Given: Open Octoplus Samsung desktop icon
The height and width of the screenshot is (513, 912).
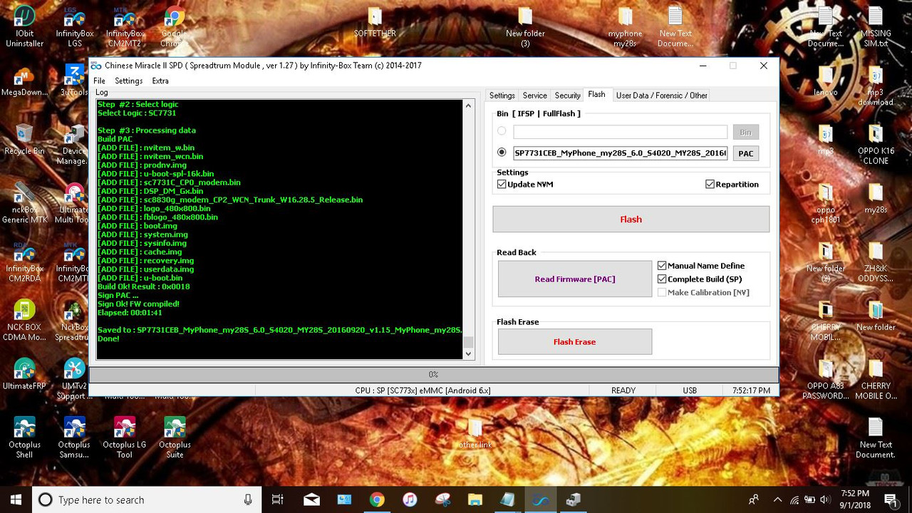Looking at the screenshot, I should [x=74, y=437].
